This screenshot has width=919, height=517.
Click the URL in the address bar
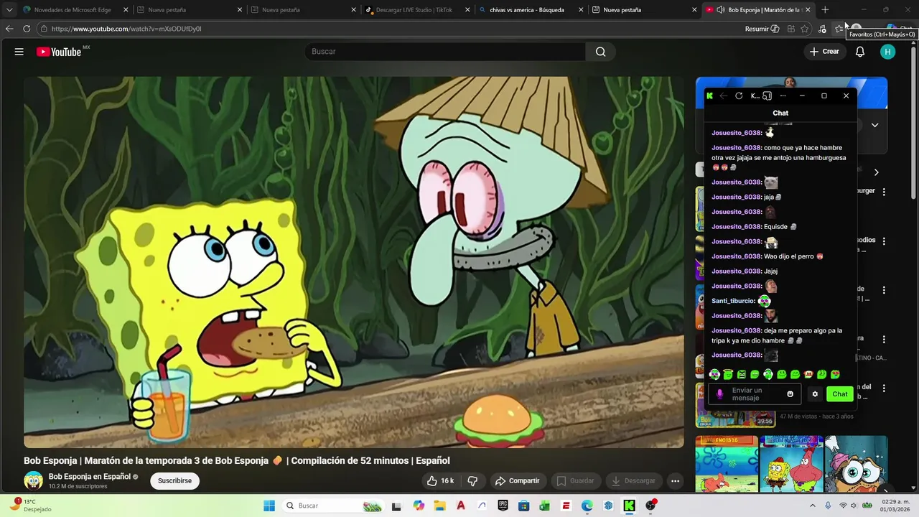click(126, 29)
